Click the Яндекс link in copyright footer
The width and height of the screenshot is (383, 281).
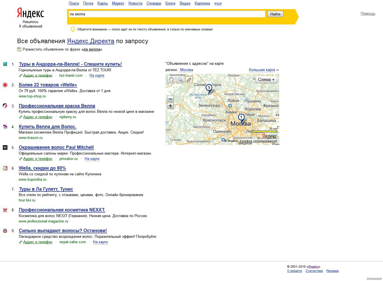313,267
